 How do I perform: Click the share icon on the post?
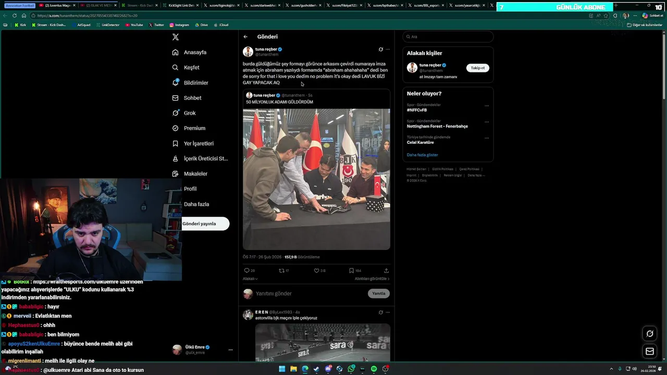(x=386, y=271)
